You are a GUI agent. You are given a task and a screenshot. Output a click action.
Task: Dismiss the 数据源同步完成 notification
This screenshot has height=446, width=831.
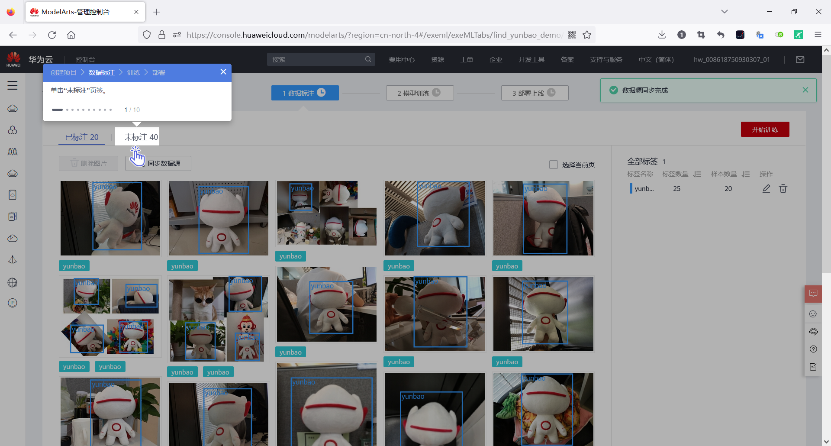click(x=805, y=90)
